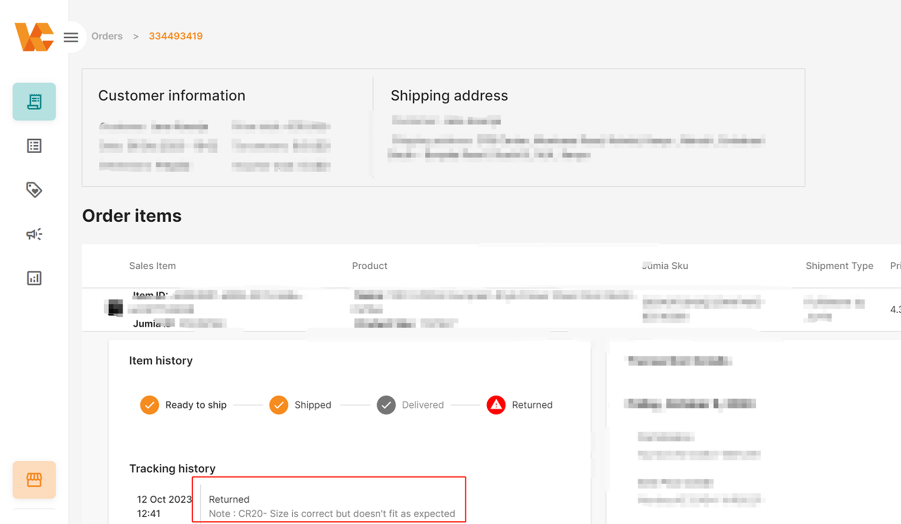This screenshot has height=524, width=901.
Task: Go back to Orders breadcrumb
Action: (107, 36)
